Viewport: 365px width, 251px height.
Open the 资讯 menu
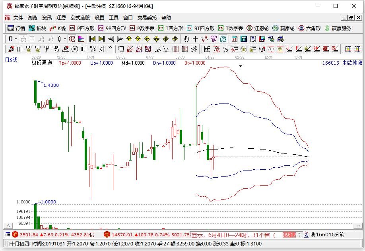47,18
